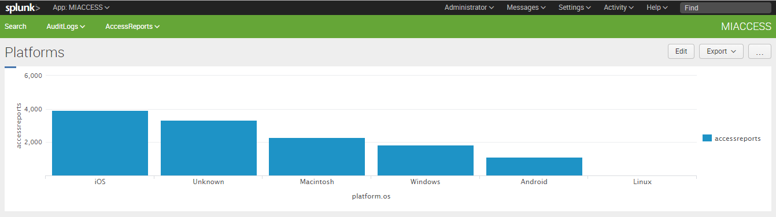Open the more actions ellipsis button

[760, 51]
